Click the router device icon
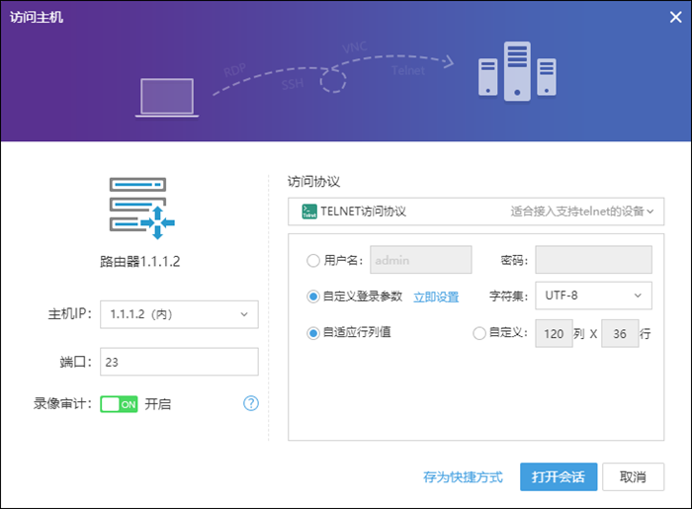The height and width of the screenshot is (509, 692). click(140, 208)
